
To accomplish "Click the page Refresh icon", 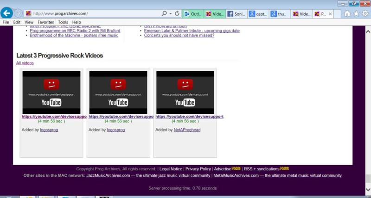I will click(177, 14).
